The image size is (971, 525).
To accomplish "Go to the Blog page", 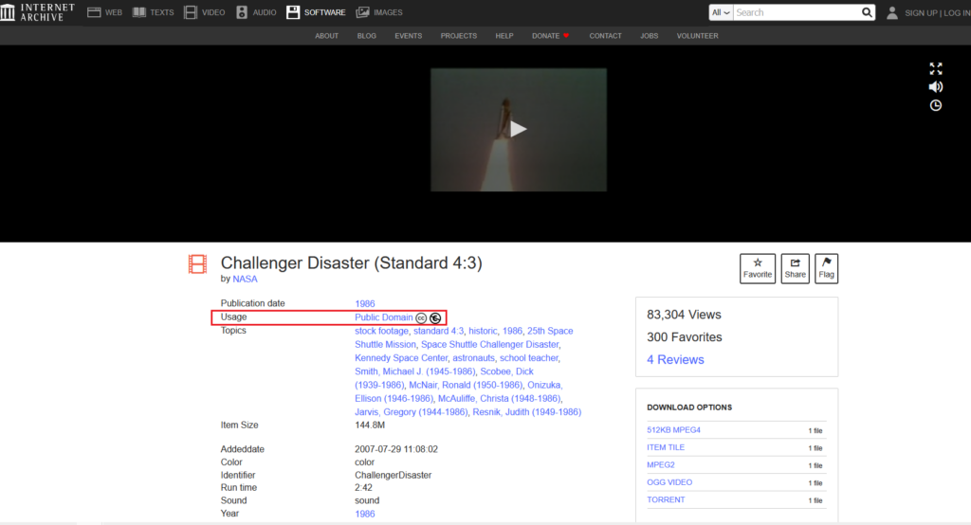I will coord(367,36).
